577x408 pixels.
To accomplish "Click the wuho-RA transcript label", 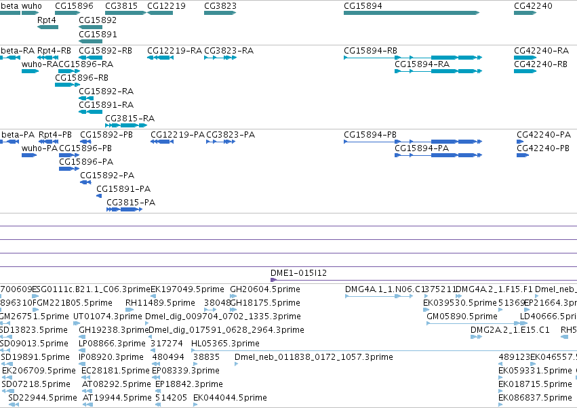I will point(40,64).
